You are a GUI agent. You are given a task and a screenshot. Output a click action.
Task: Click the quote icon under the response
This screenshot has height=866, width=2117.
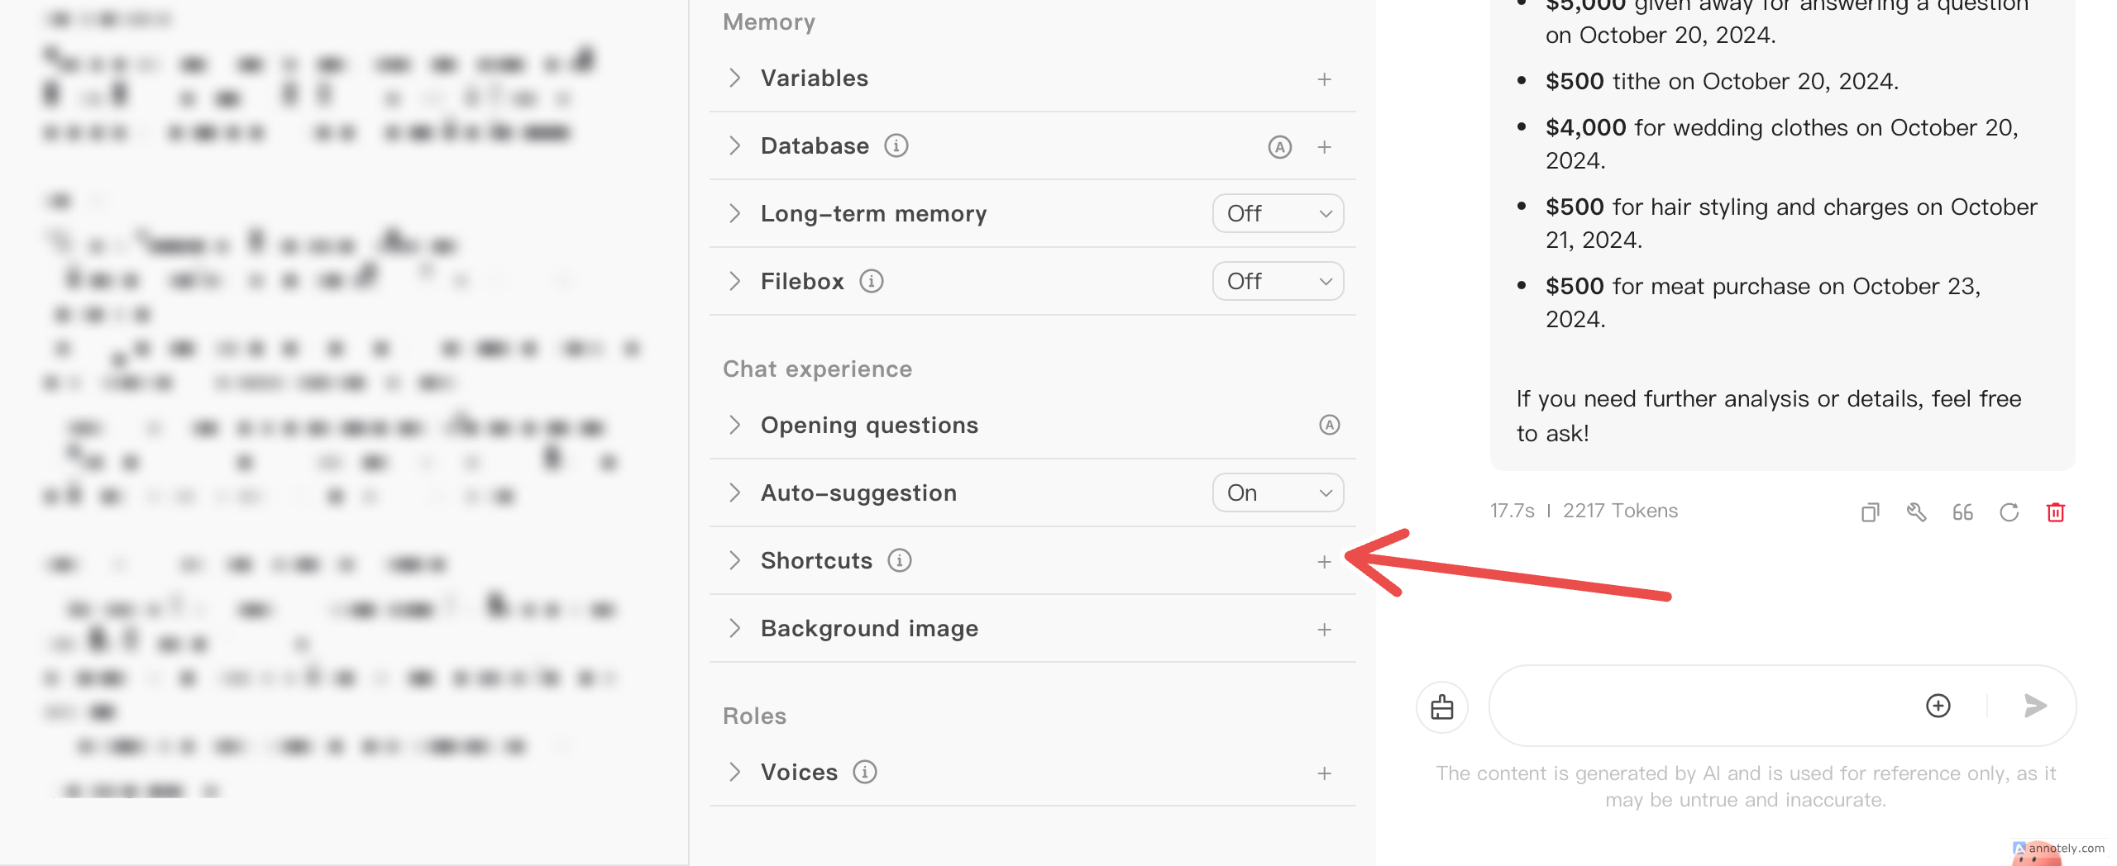1962,512
